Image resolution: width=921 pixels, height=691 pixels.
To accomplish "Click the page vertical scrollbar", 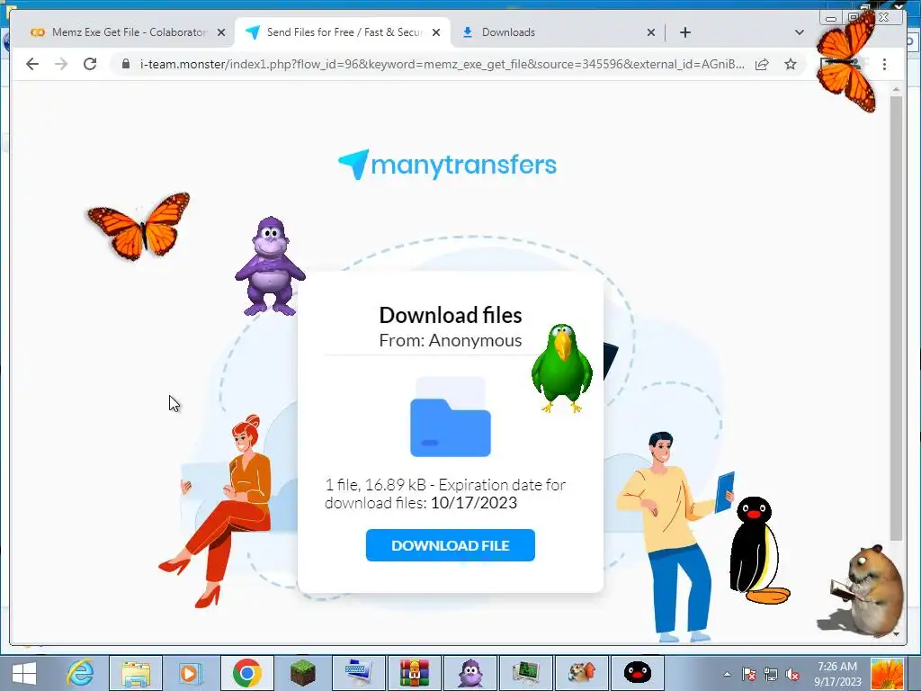I will 896,318.
